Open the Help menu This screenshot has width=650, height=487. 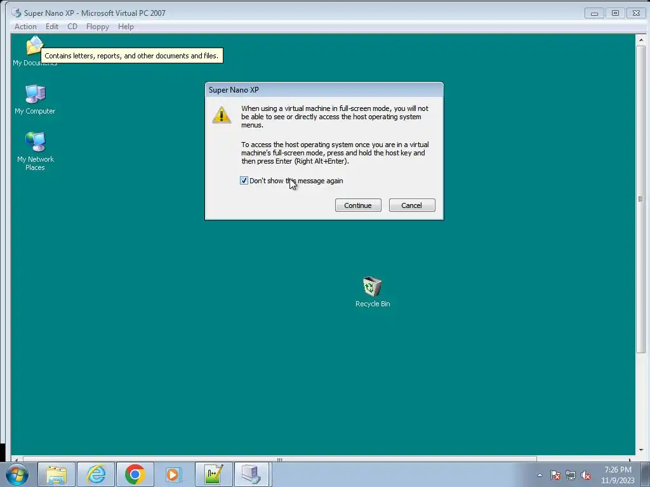(x=126, y=27)
